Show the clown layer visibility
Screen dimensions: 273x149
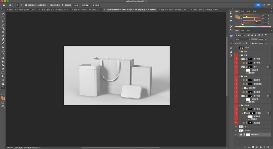pyautogui.click(x=236, y=48)
